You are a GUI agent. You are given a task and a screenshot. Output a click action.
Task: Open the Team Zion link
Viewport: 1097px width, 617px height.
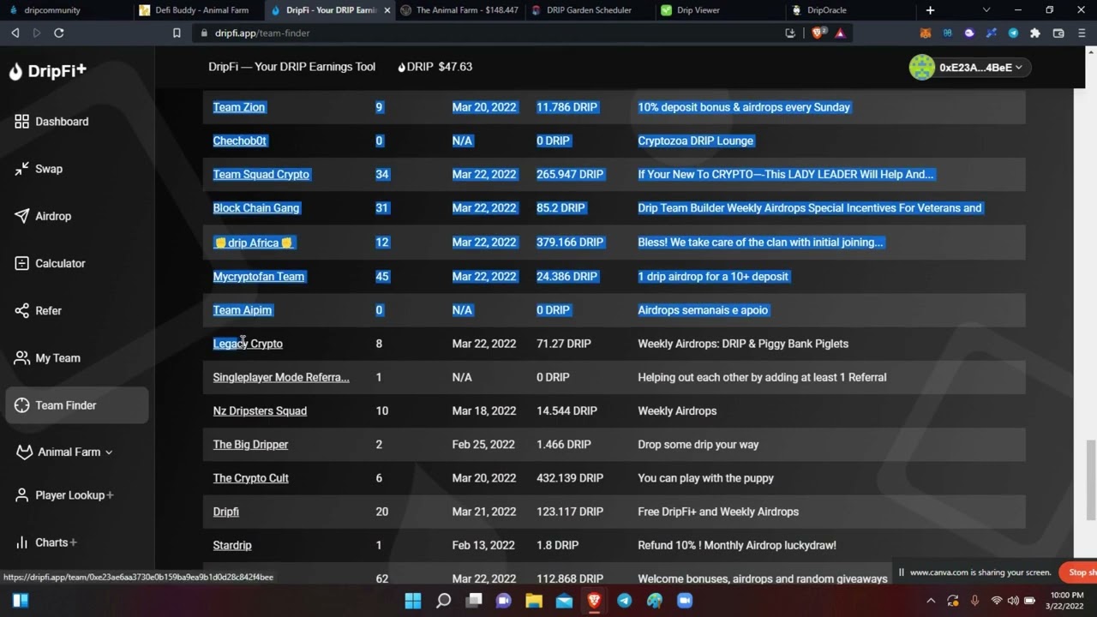point(239,107)
